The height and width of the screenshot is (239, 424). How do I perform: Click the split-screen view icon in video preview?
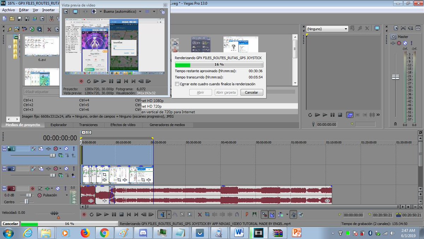94,11
